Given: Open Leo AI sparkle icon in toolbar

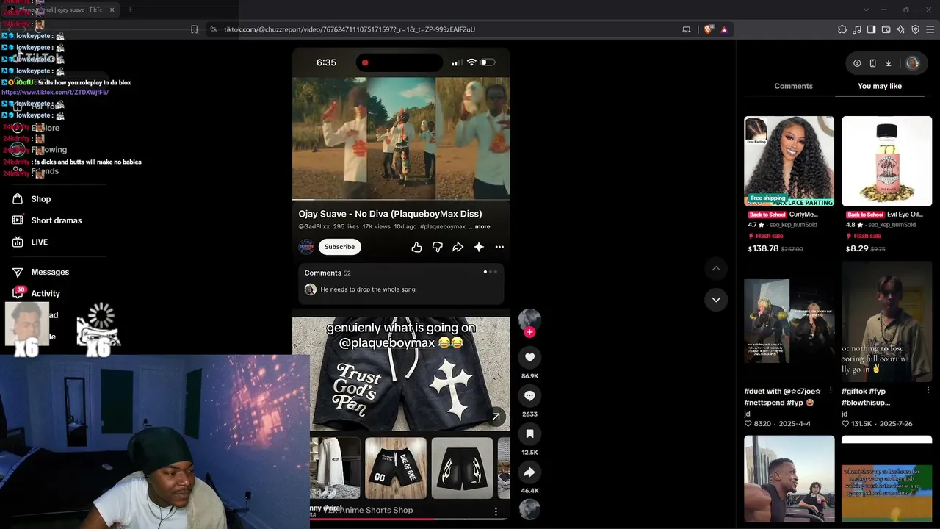Looking at the screenshot, I should pyautogui.click(x=901, y=29).
